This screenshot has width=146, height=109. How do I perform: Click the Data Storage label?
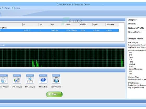133,83
